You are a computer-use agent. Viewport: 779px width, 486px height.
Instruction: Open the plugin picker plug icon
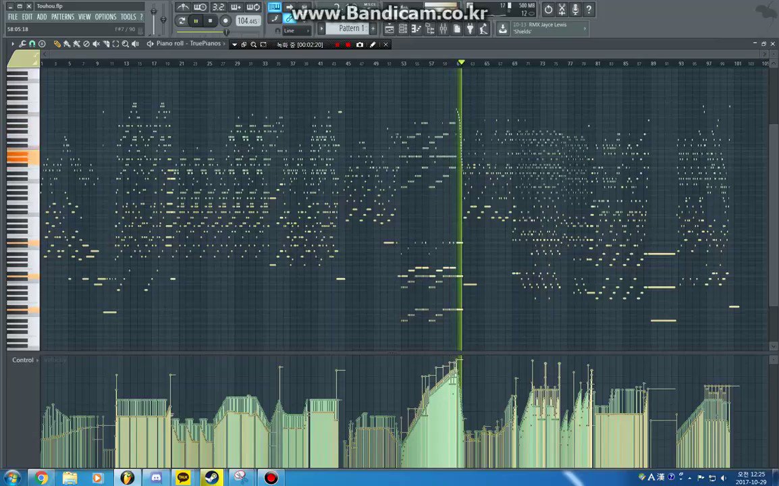[x=470, y=29]
